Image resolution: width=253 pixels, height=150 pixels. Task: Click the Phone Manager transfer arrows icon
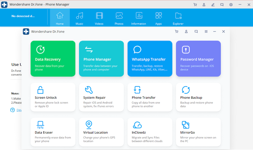coord(89,50)
